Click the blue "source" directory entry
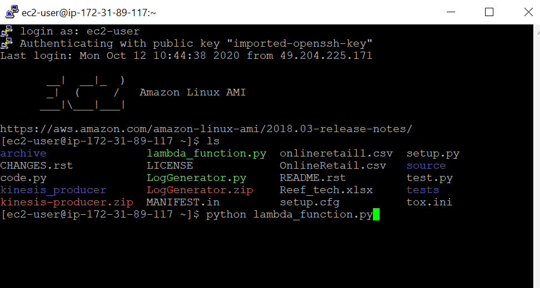 pos(426,165)
